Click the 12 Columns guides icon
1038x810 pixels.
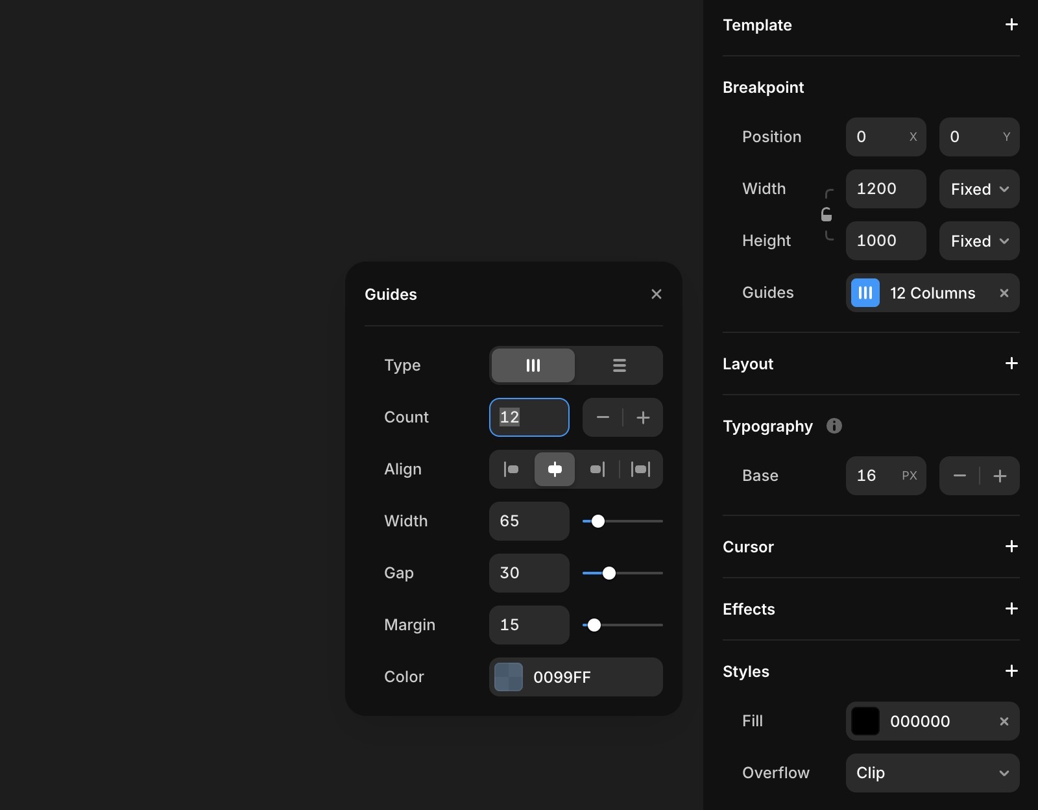click(864, 293)
